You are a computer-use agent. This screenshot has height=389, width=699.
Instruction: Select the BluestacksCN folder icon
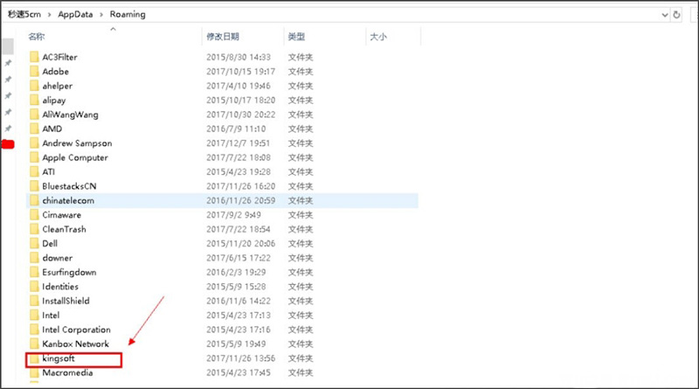34,186
